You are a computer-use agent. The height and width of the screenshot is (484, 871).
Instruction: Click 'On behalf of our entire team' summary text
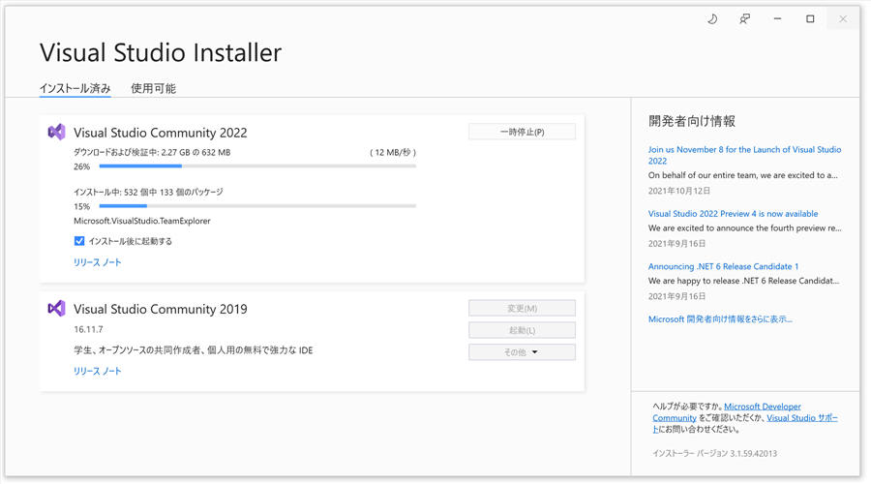point(742,175)
